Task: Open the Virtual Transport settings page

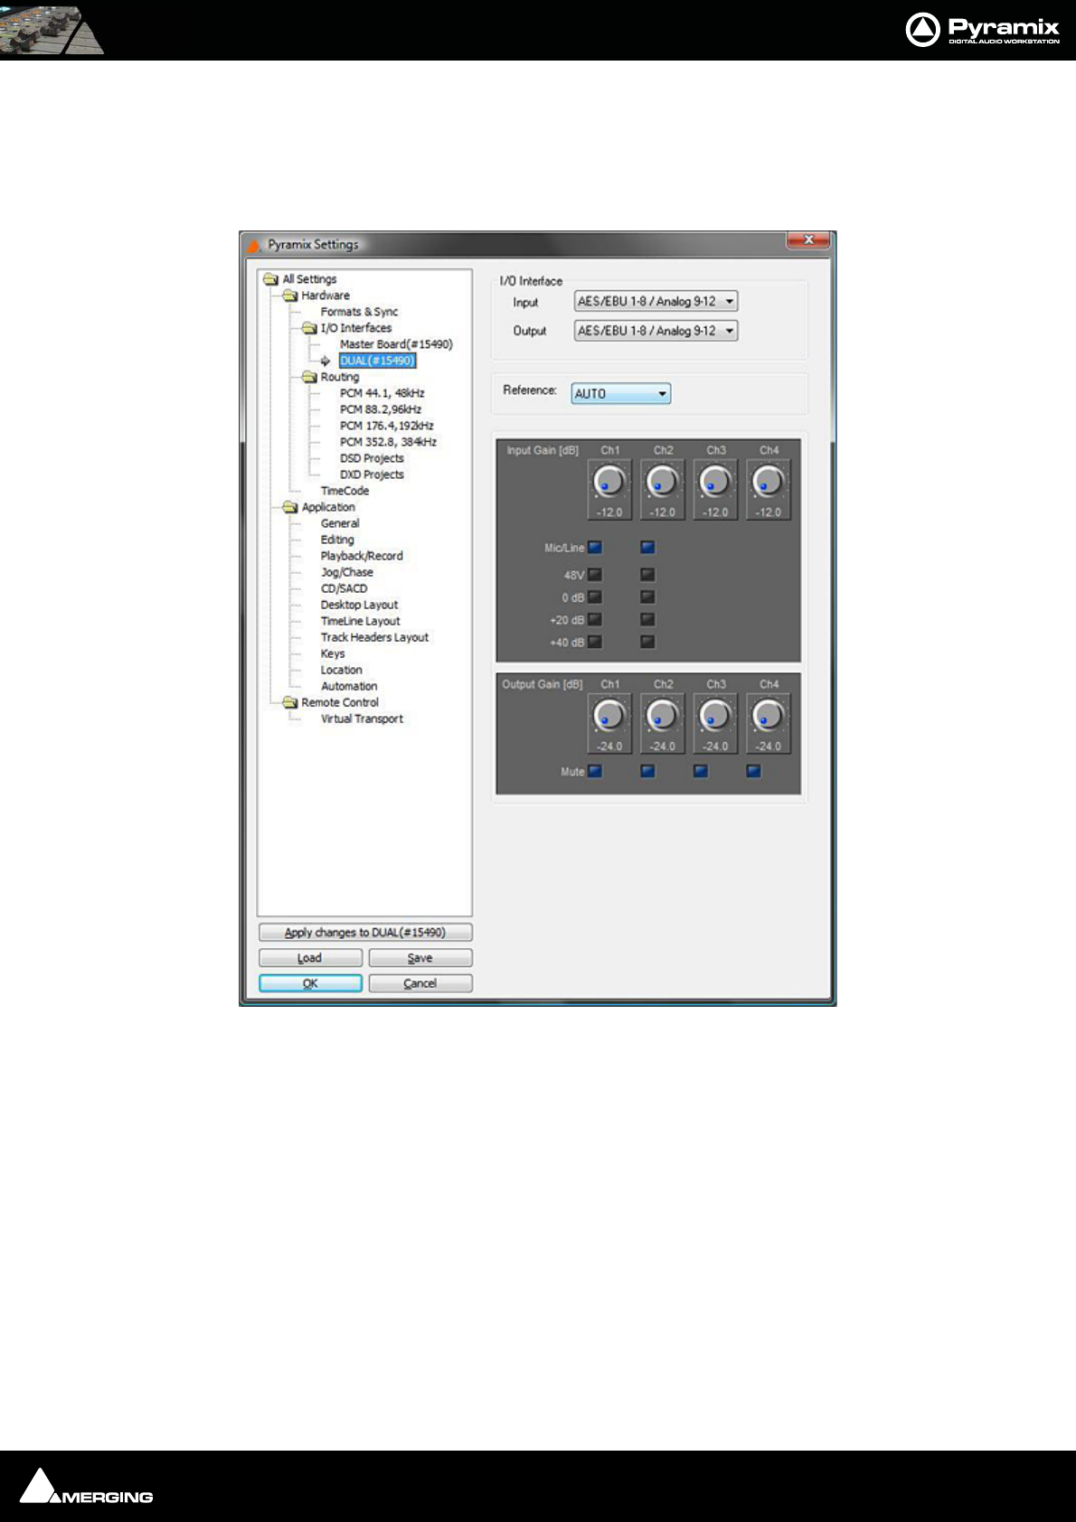Action: 362,719
